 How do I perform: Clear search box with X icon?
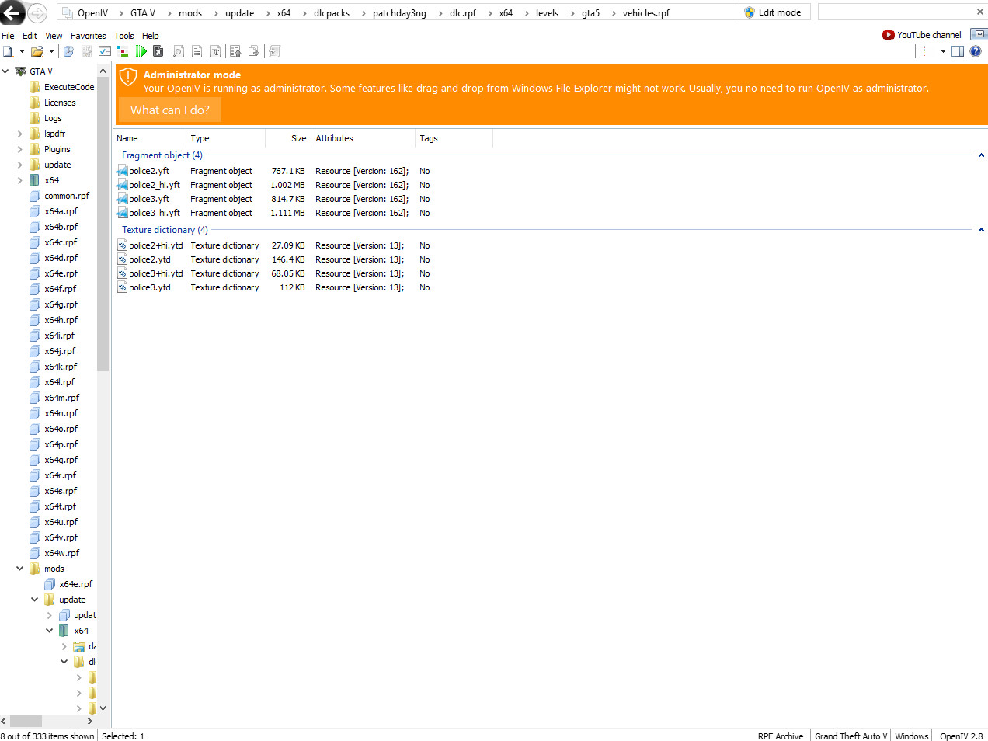(979, 12)
